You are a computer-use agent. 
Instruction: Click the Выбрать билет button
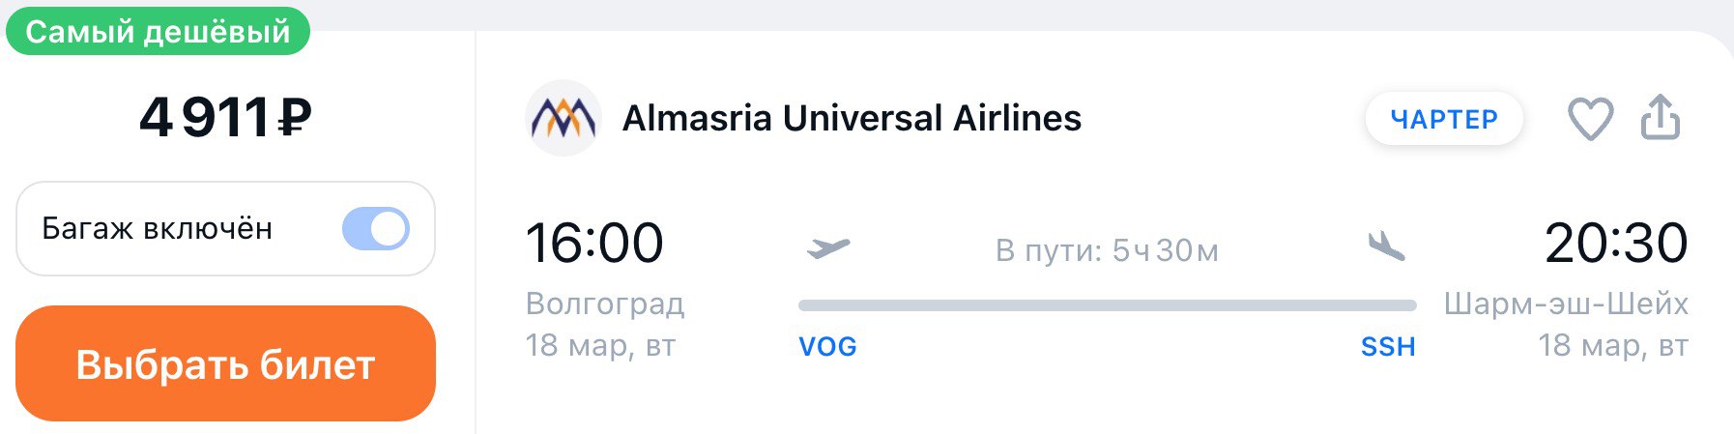coord(225,363)
